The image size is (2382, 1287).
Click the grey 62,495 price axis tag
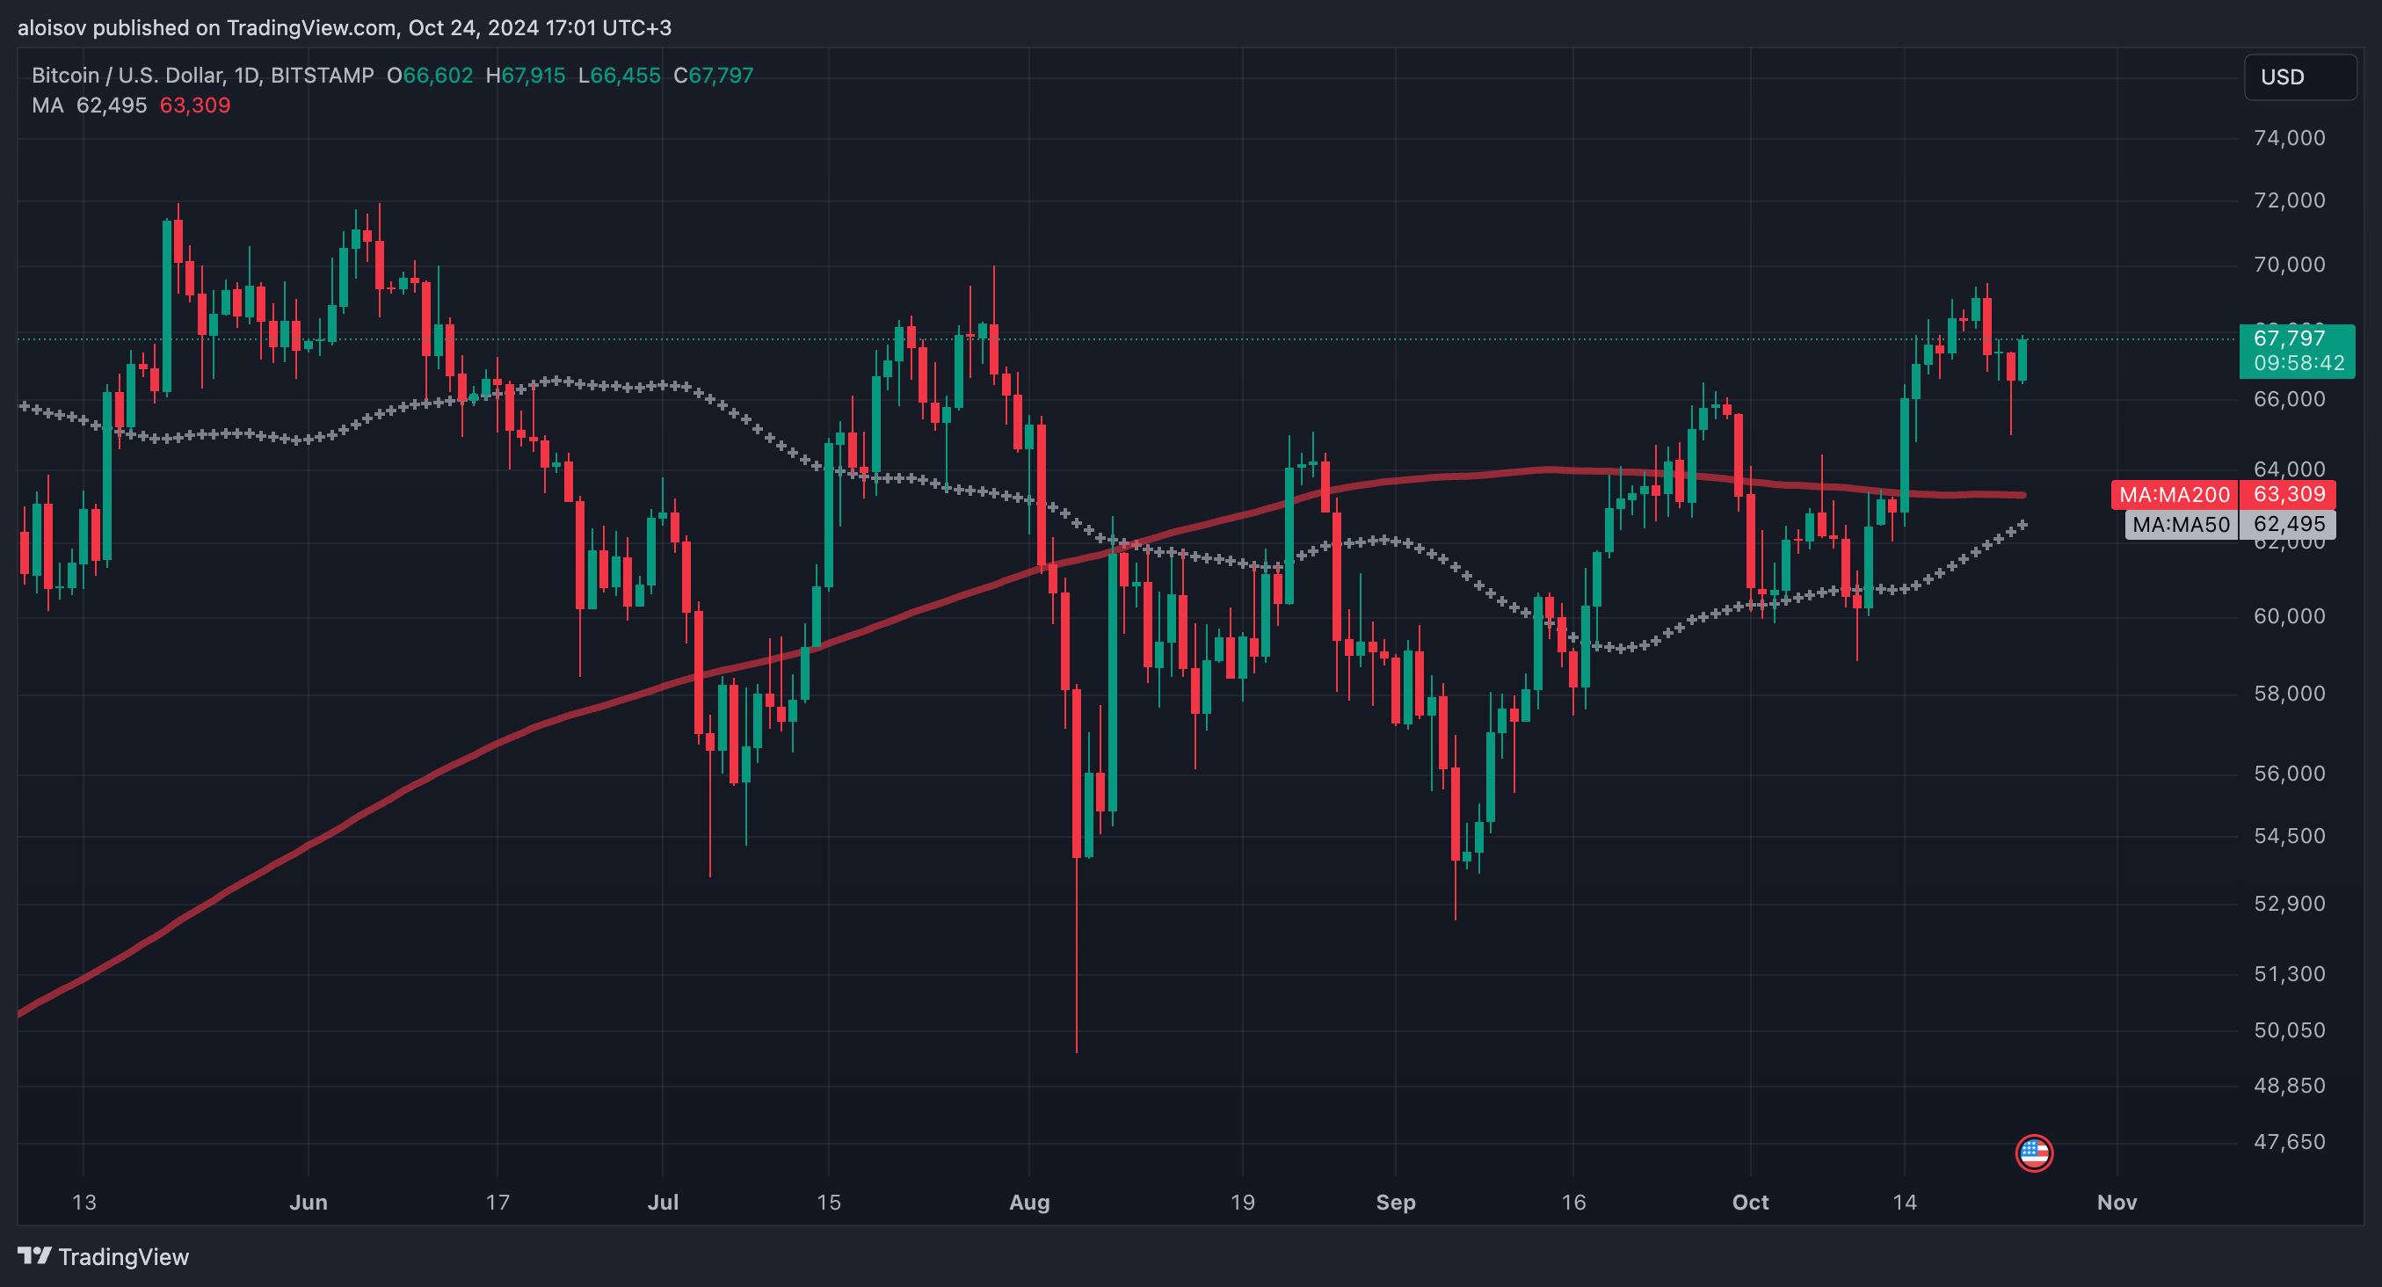click(2289, 524)
